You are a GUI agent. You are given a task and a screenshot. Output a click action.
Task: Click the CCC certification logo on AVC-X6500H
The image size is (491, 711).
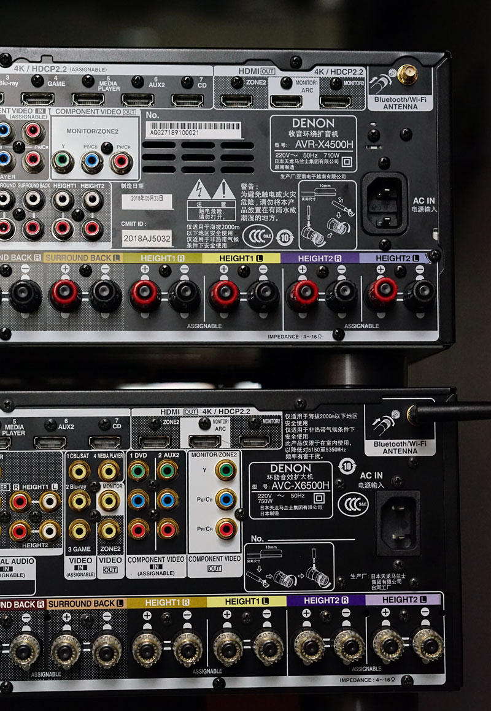[x=353, y=505]
